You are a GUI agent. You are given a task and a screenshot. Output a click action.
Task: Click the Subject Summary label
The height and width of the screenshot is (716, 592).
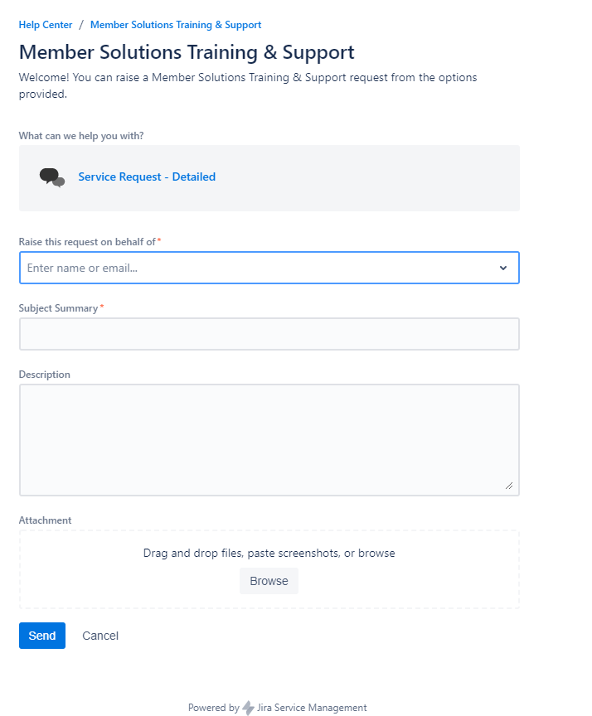pyautogui.click(x=59, y=308)
